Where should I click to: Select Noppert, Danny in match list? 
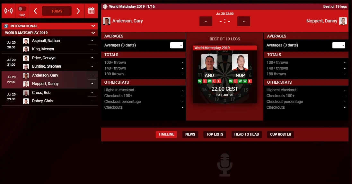pyautogui.click(x=45, y=83)
